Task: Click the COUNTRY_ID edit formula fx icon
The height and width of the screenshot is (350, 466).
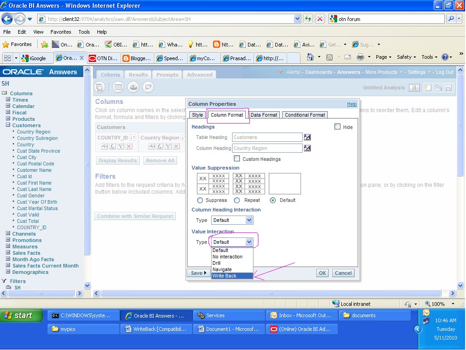Action: [x=113, y=146]
